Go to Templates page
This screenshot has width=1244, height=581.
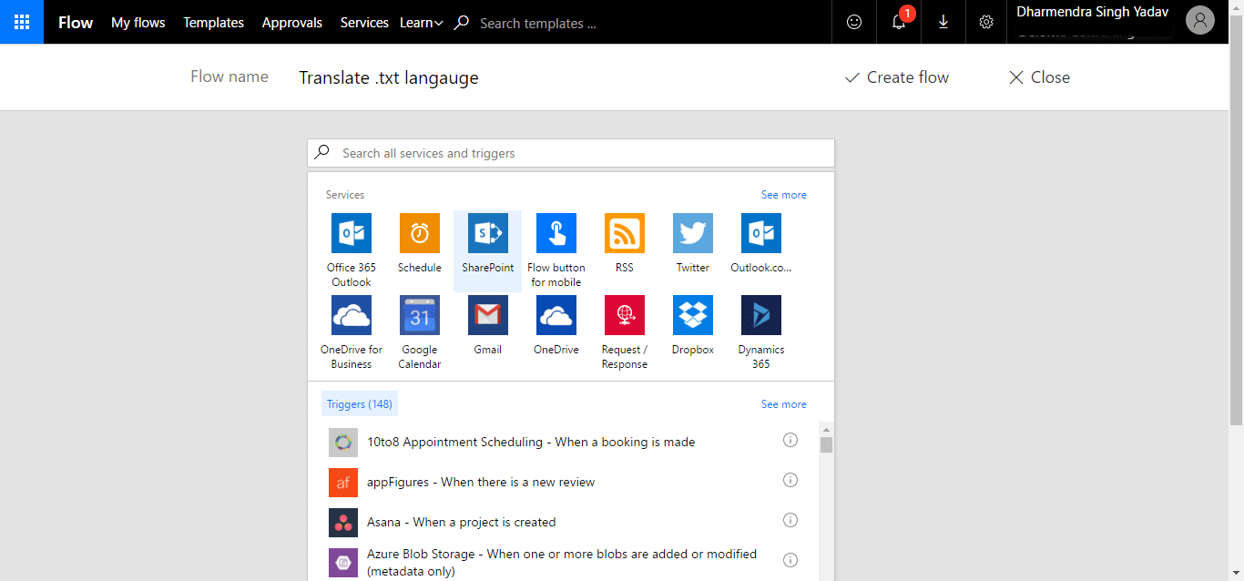[214, 23]
